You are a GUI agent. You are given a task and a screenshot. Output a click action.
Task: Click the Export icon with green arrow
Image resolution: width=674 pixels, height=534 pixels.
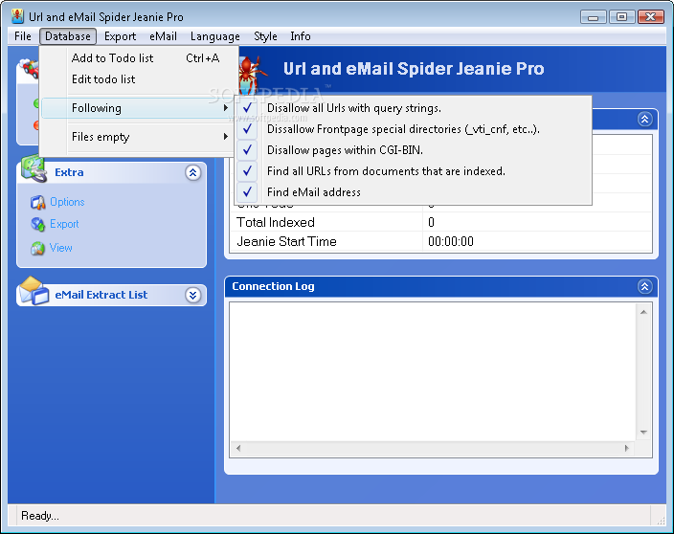38,224
